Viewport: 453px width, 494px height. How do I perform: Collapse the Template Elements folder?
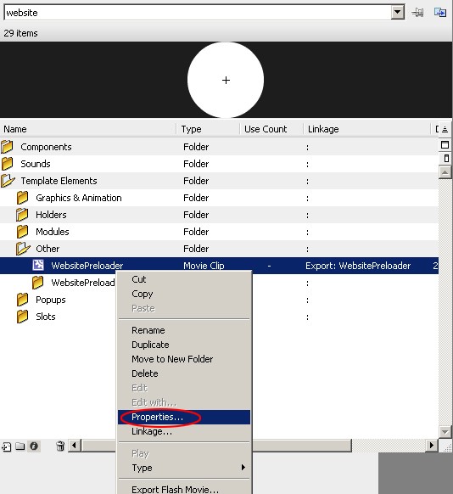click(8, 181)
